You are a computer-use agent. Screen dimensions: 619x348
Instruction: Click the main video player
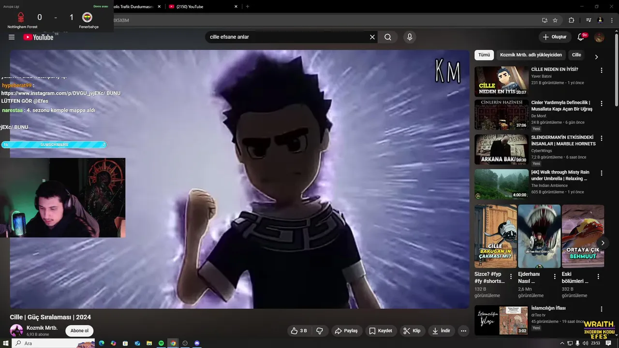click(239, 179)
